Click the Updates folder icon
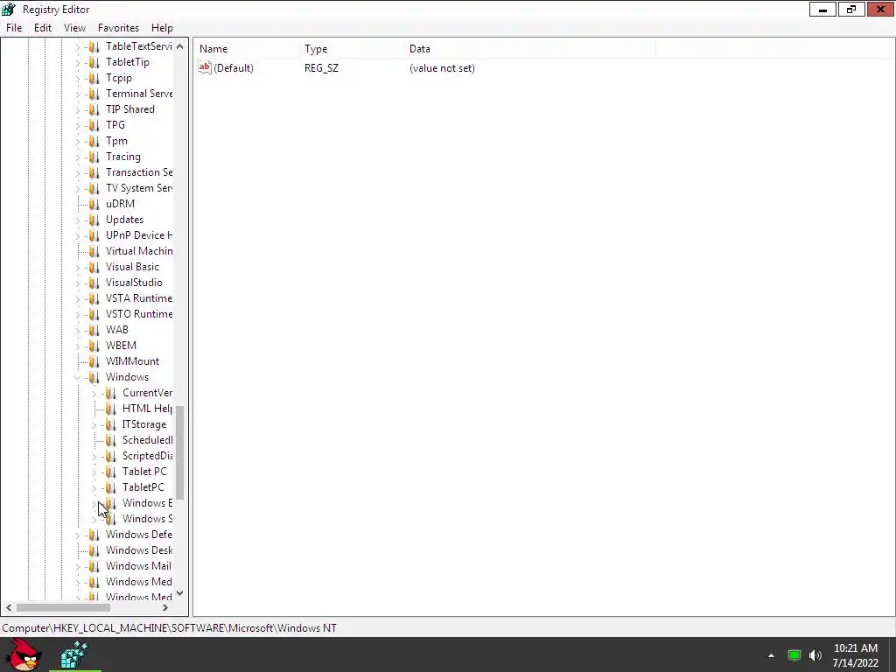The height and width of the screenshot is (672, 896). 94,220
